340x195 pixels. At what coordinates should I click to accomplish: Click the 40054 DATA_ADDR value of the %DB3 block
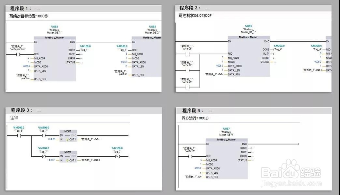[26, 66]
